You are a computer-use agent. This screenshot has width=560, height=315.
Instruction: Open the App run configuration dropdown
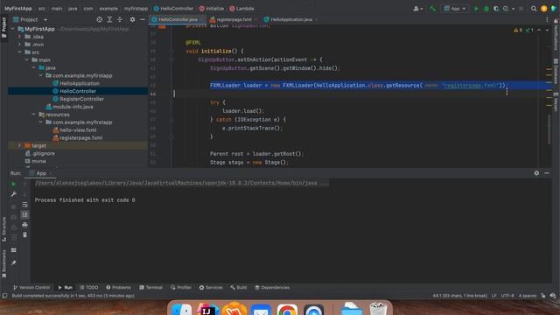(x=455, y=9)
